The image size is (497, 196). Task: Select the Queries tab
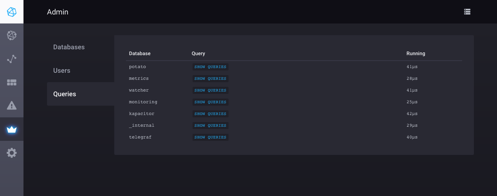pyautogui.click(x=65, y=94)
